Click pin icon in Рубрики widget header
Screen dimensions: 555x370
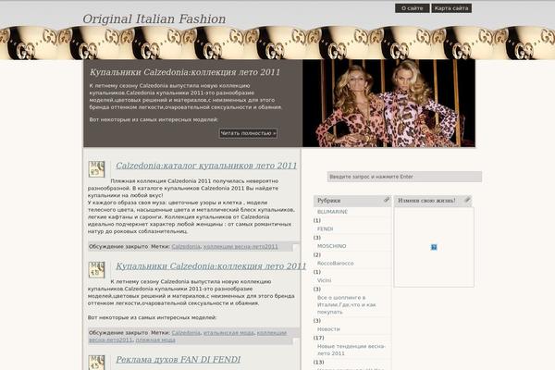[x=385, y=200]
